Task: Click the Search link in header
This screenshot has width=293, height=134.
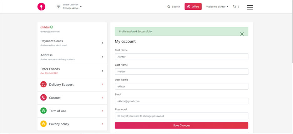Action: pos(174,7)
